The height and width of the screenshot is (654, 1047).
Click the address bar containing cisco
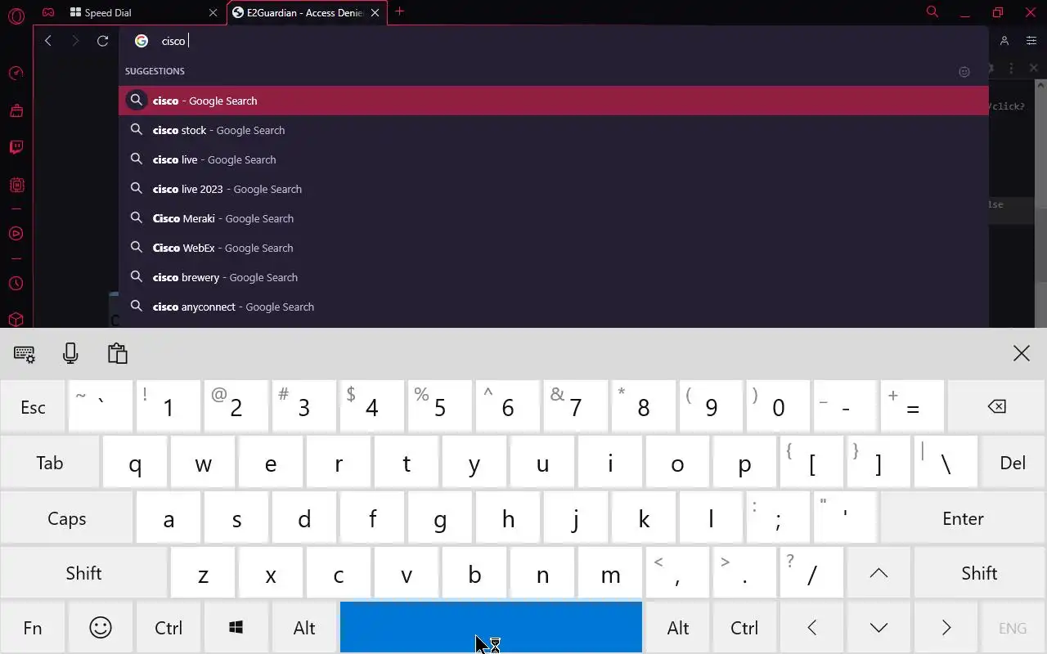(554, 41)
